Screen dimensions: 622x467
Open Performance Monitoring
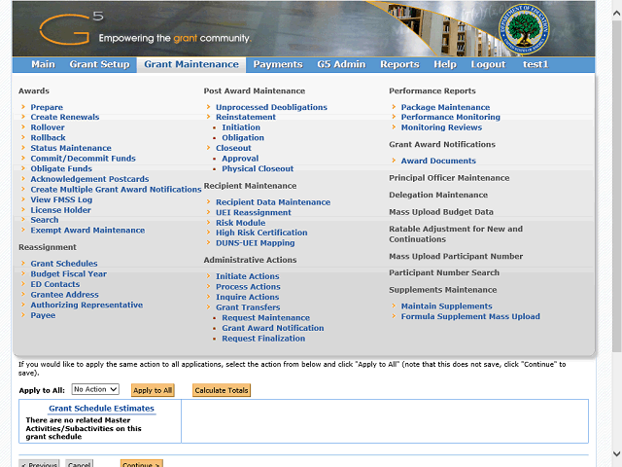pyautogui.click(x=450, y=117)
